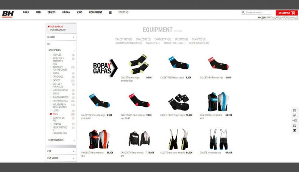
Task: Open the Vimeo social icon
Action: (x=294, y=125)
